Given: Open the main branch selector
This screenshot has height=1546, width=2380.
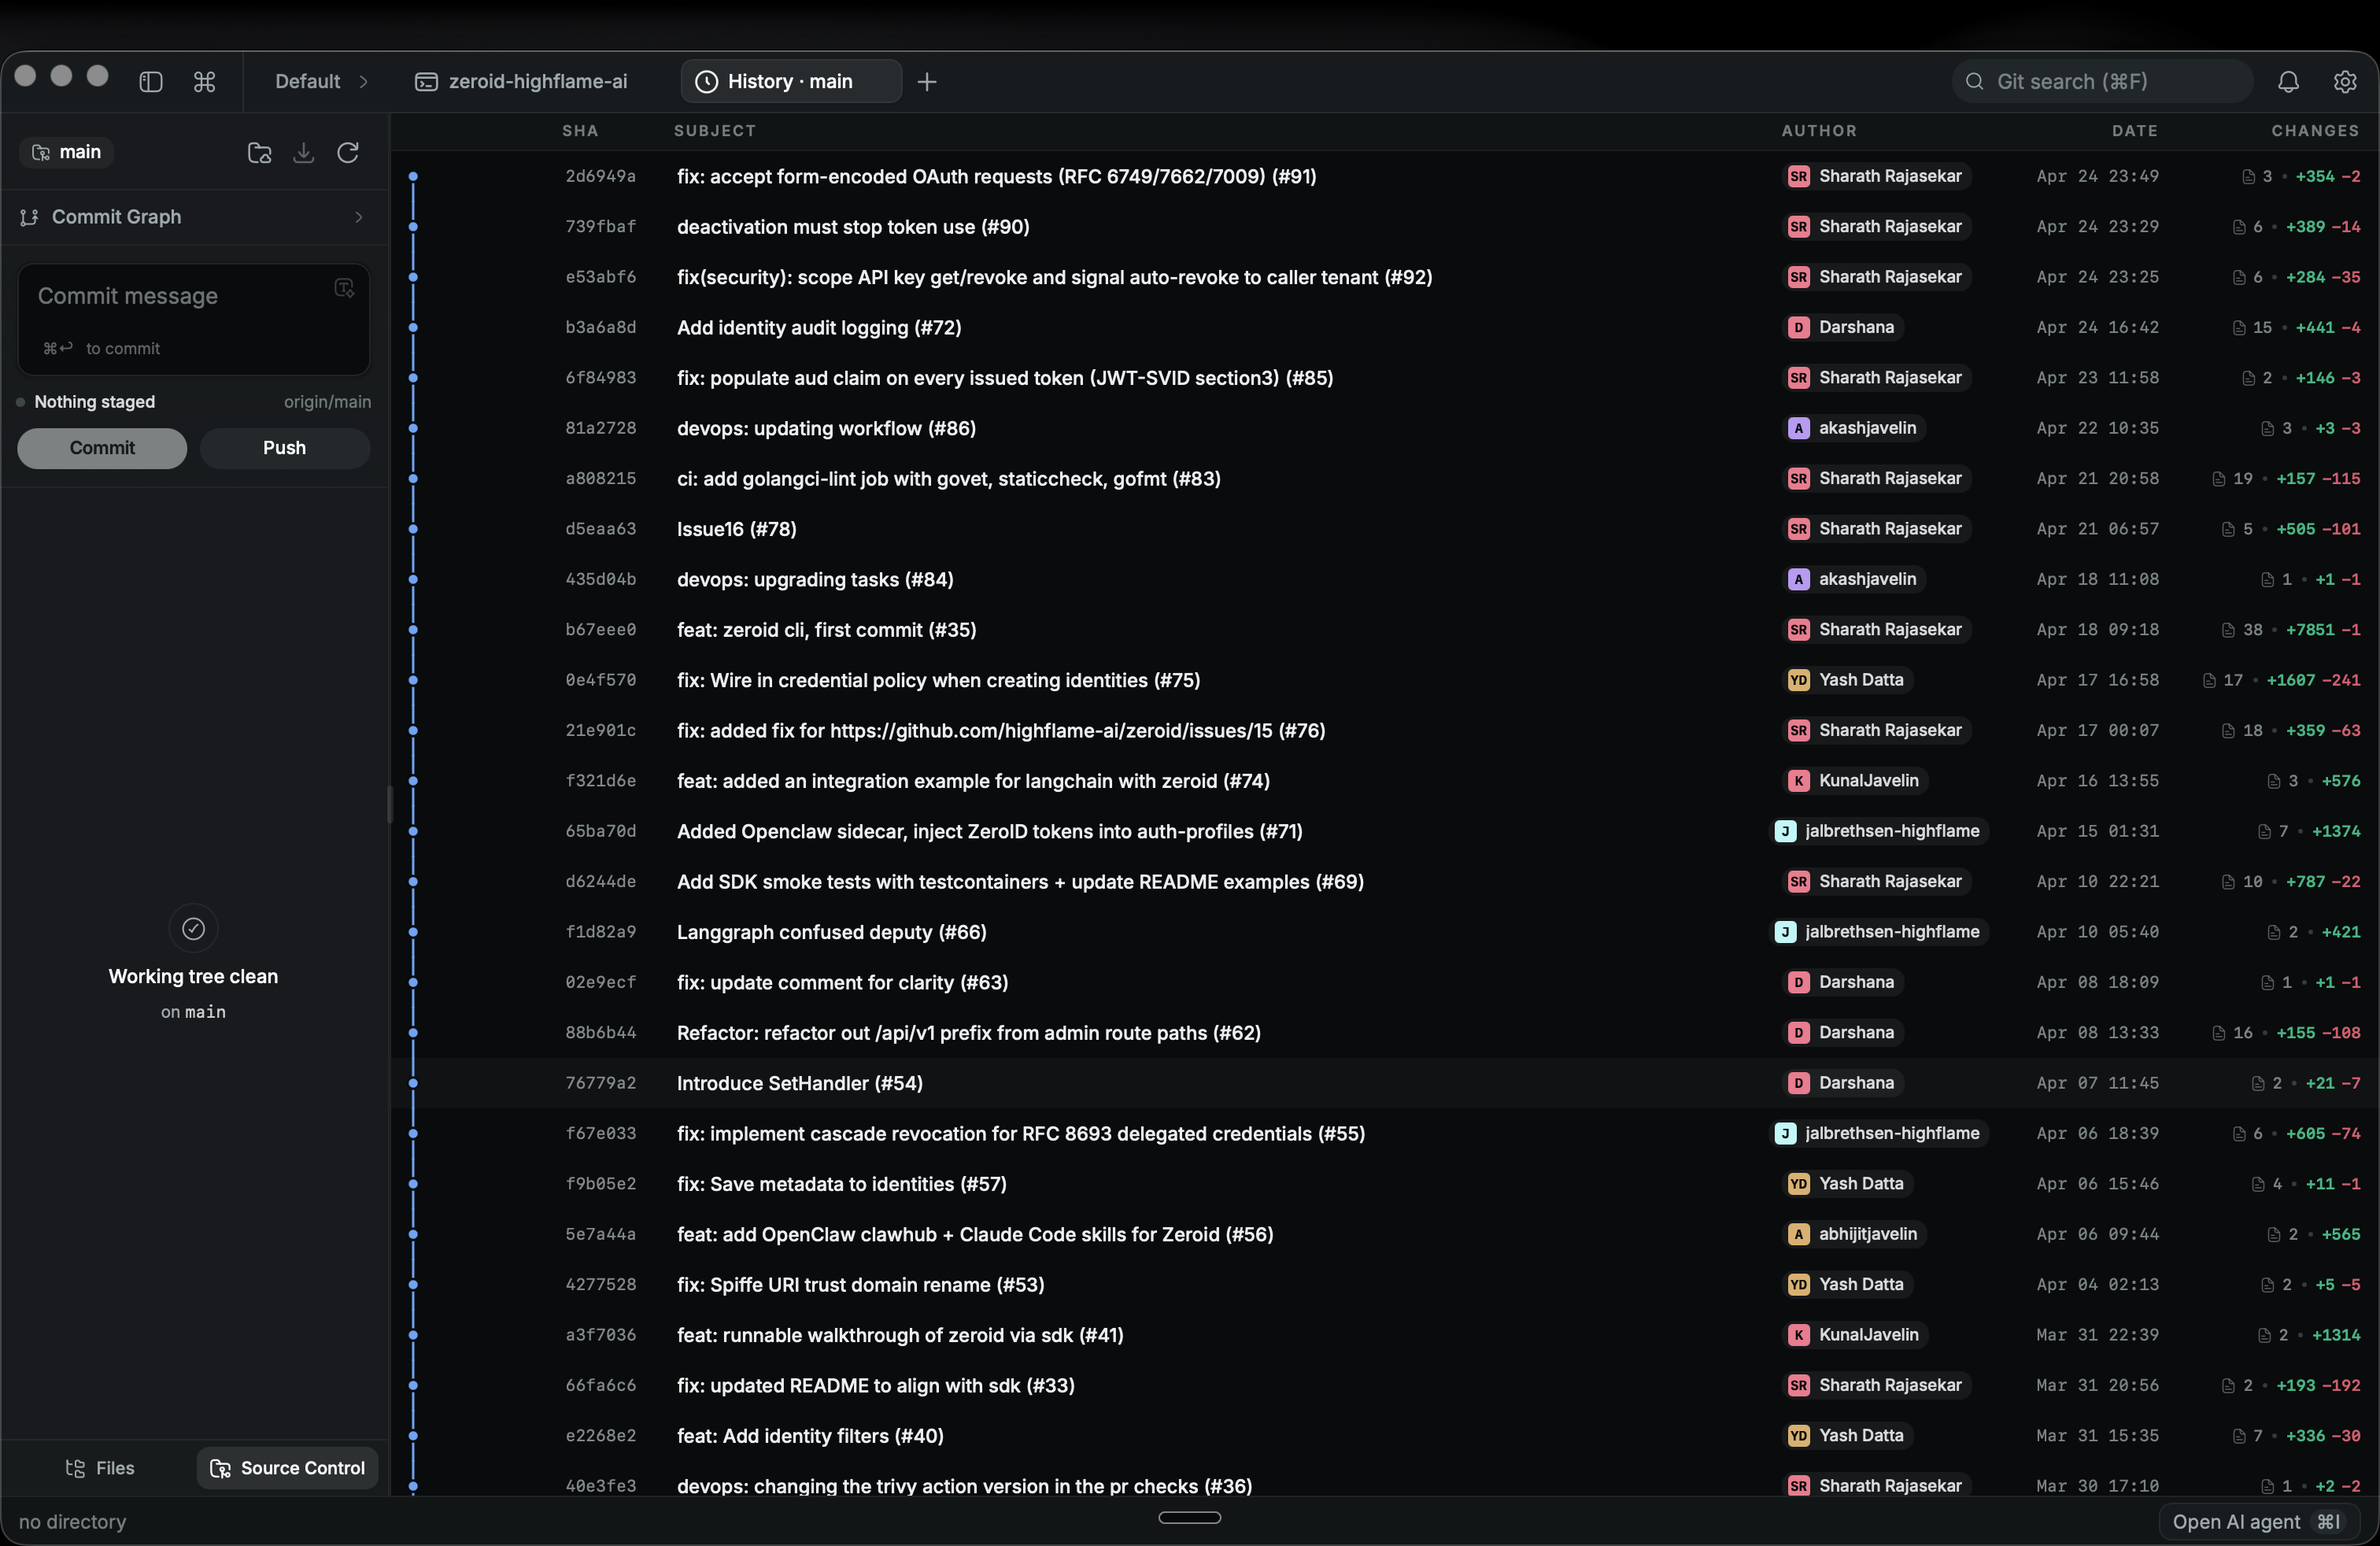Looking at the screenshot, I should tap(67, 152).
